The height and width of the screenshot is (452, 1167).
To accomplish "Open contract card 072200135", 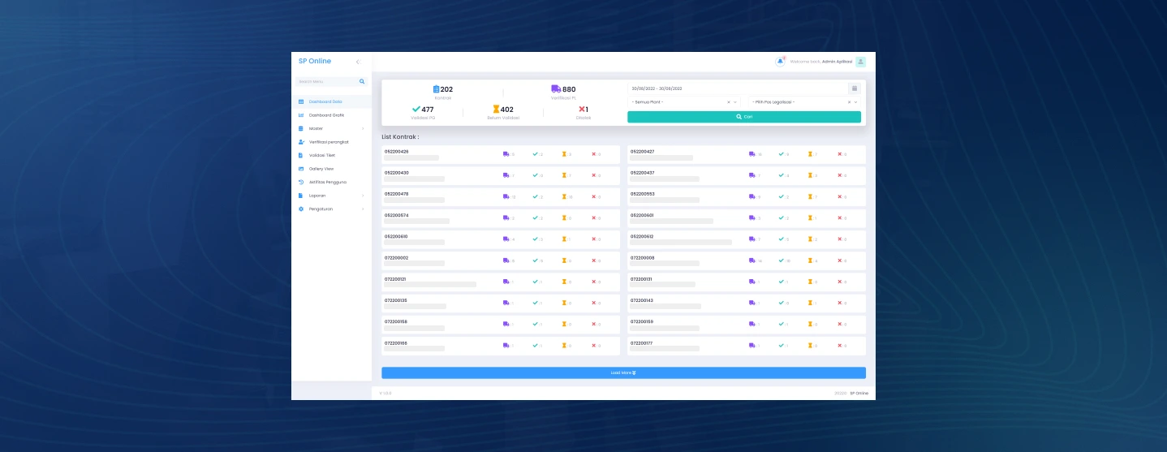I will [501, 303].
